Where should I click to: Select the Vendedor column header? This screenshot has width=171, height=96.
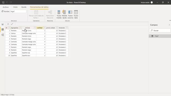click(62, 28)
